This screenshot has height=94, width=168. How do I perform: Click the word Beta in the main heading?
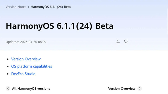point(105,26)
